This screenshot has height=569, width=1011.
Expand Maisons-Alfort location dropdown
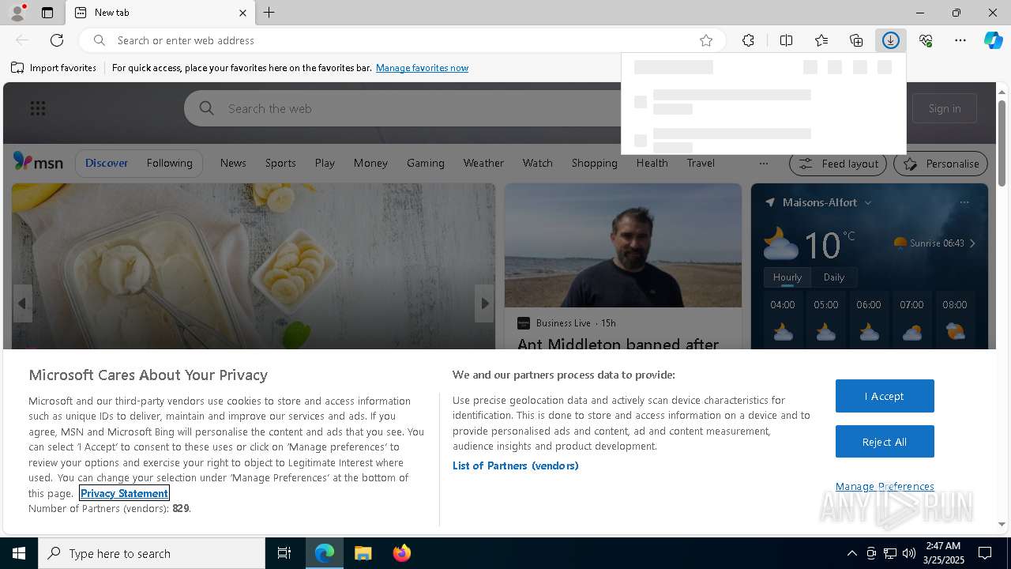point(867,203)
